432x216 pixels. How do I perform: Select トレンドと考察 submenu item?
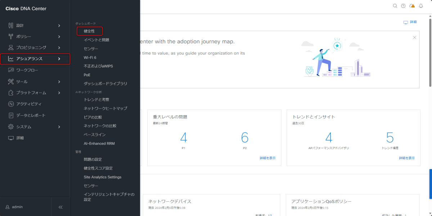pos(96,100)
